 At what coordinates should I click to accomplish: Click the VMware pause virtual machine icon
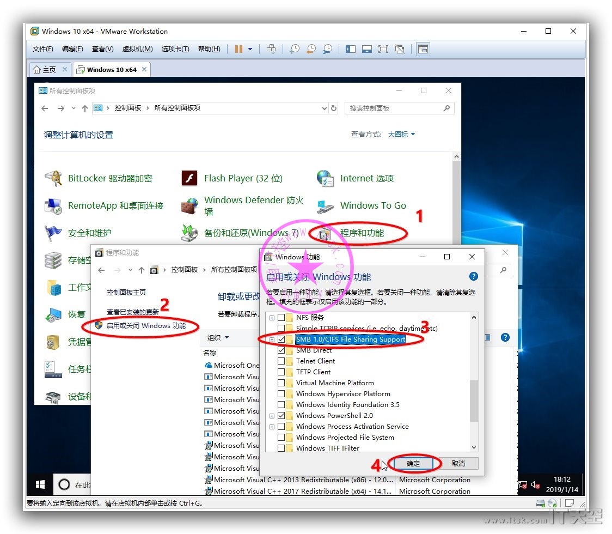pos(238,49)
